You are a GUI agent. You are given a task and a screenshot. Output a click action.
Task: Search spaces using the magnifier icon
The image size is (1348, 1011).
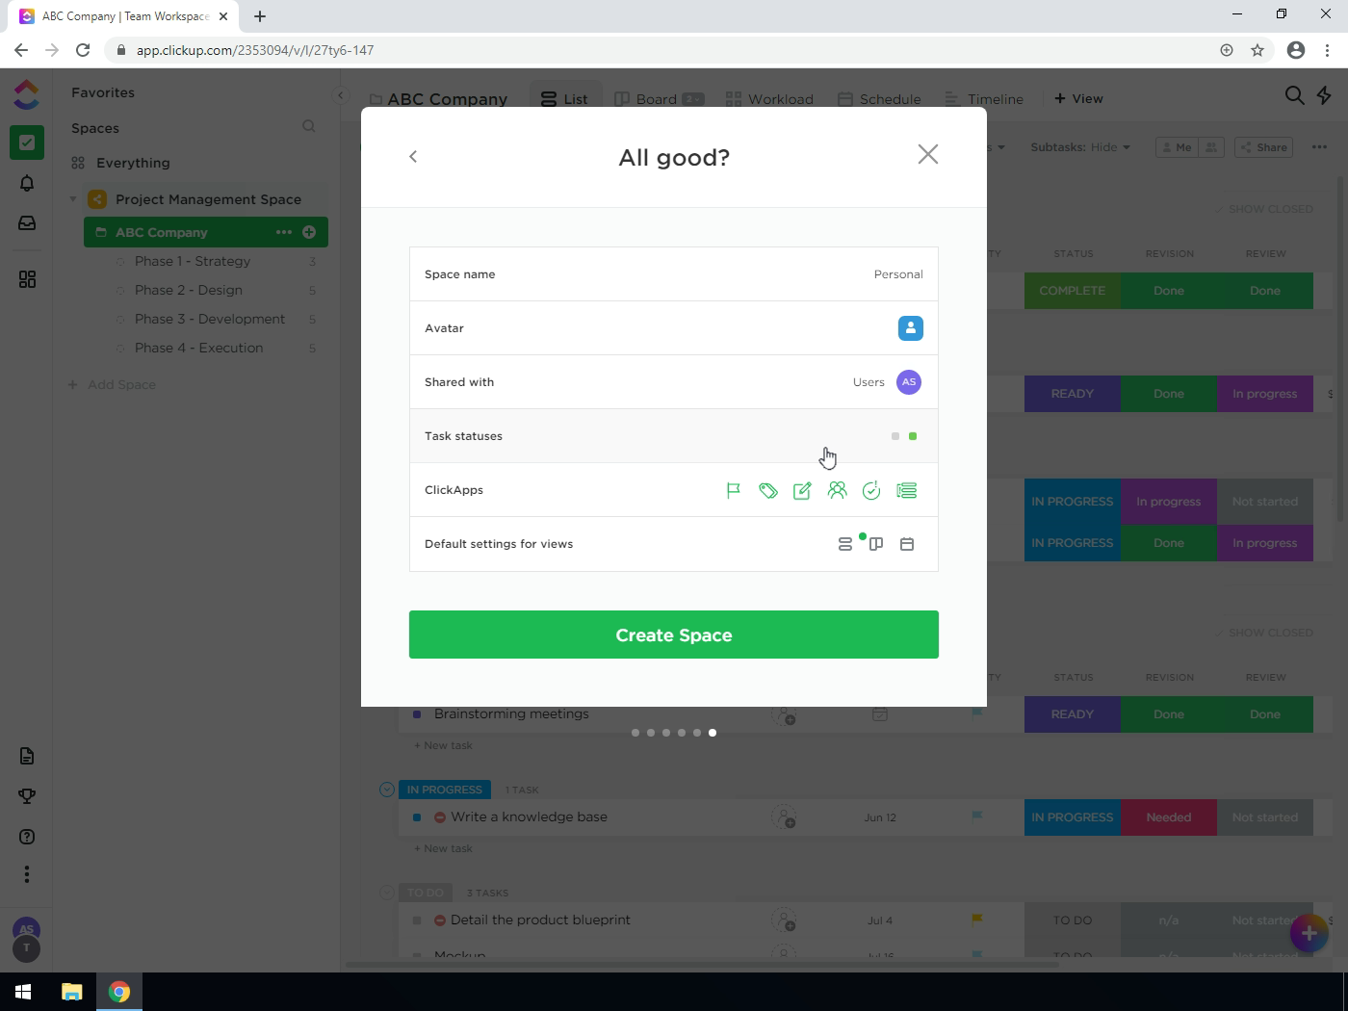pos(309,126)
